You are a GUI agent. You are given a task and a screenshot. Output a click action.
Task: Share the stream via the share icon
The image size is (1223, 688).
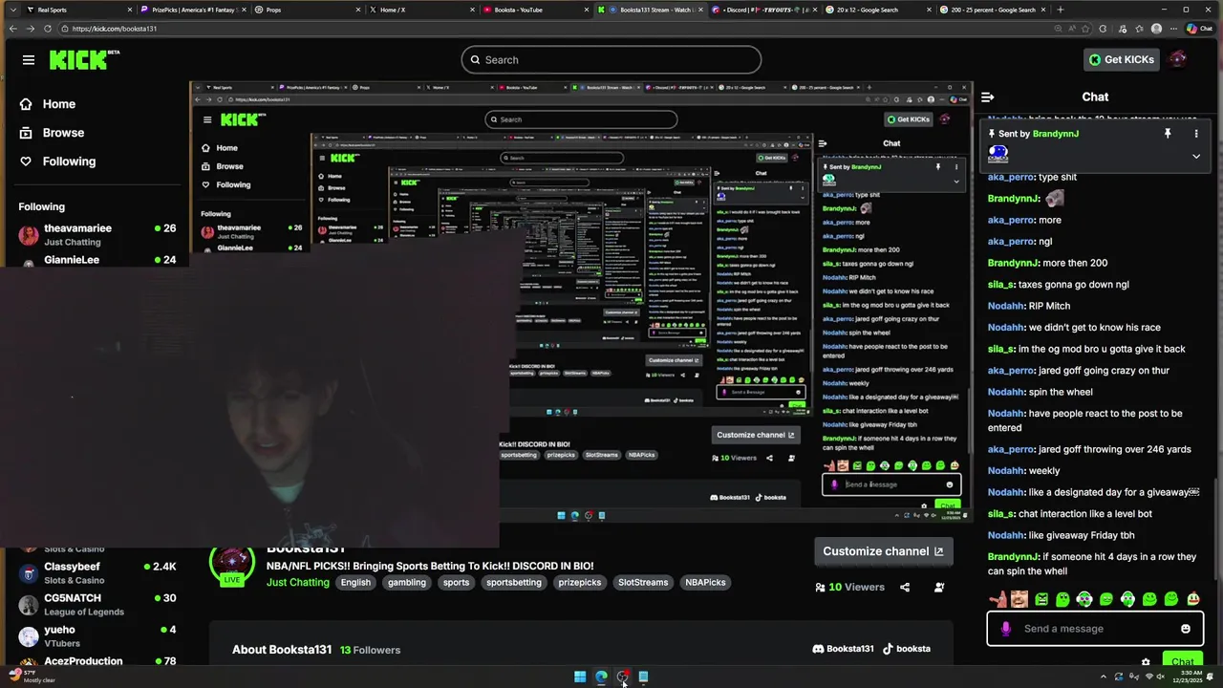point(905,587)
